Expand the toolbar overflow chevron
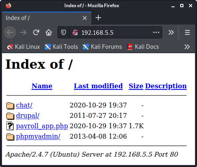 coord(171,32)
